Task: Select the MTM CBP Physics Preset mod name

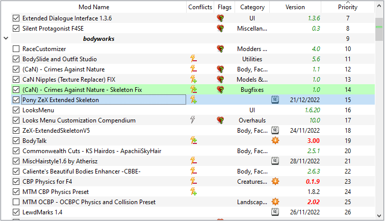Action: click(56, 192)
